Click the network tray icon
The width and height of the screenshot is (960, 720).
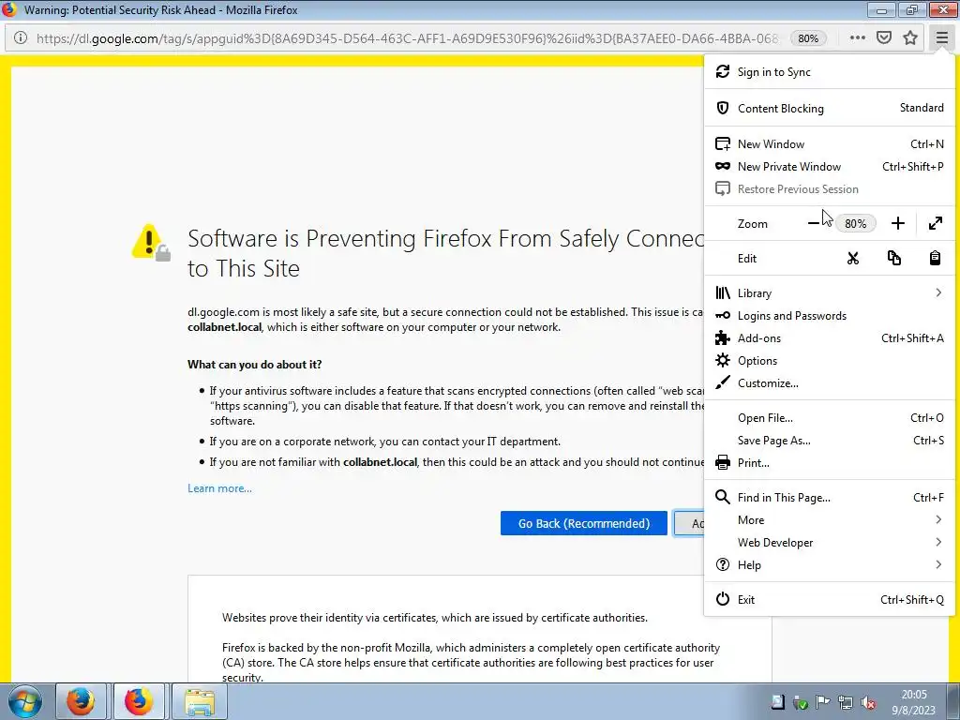(x=846, y=703)
